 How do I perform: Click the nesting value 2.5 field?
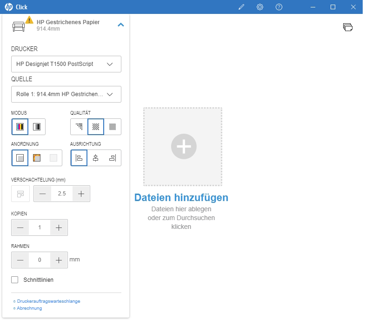point(62,194)
